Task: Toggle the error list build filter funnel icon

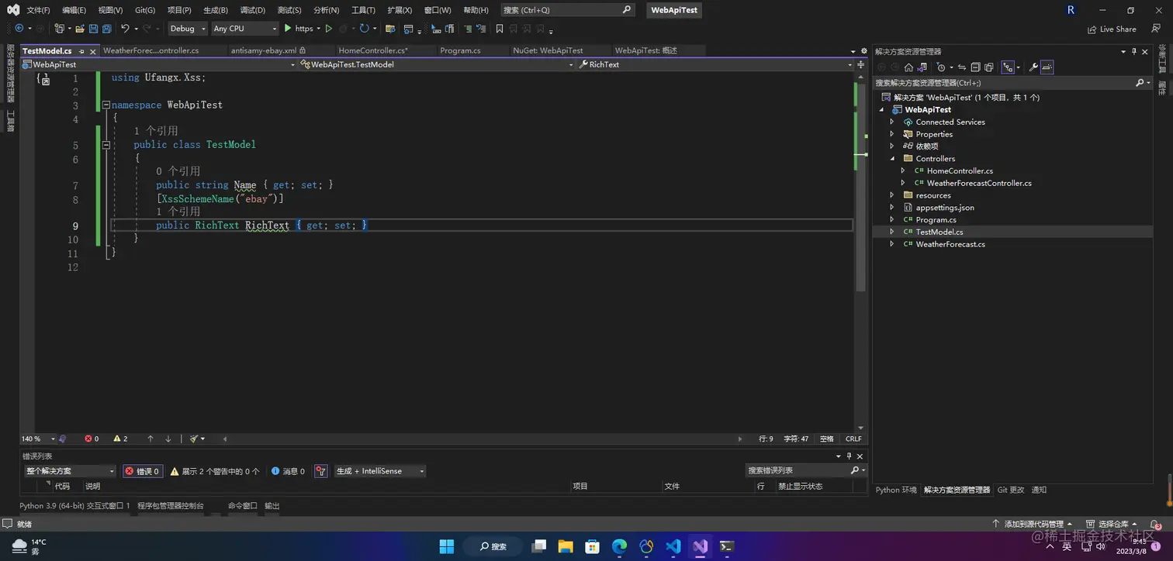Action: 321,471
